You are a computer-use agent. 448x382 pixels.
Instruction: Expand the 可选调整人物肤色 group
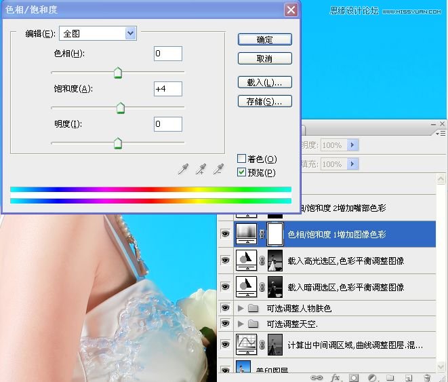point(241,308)
